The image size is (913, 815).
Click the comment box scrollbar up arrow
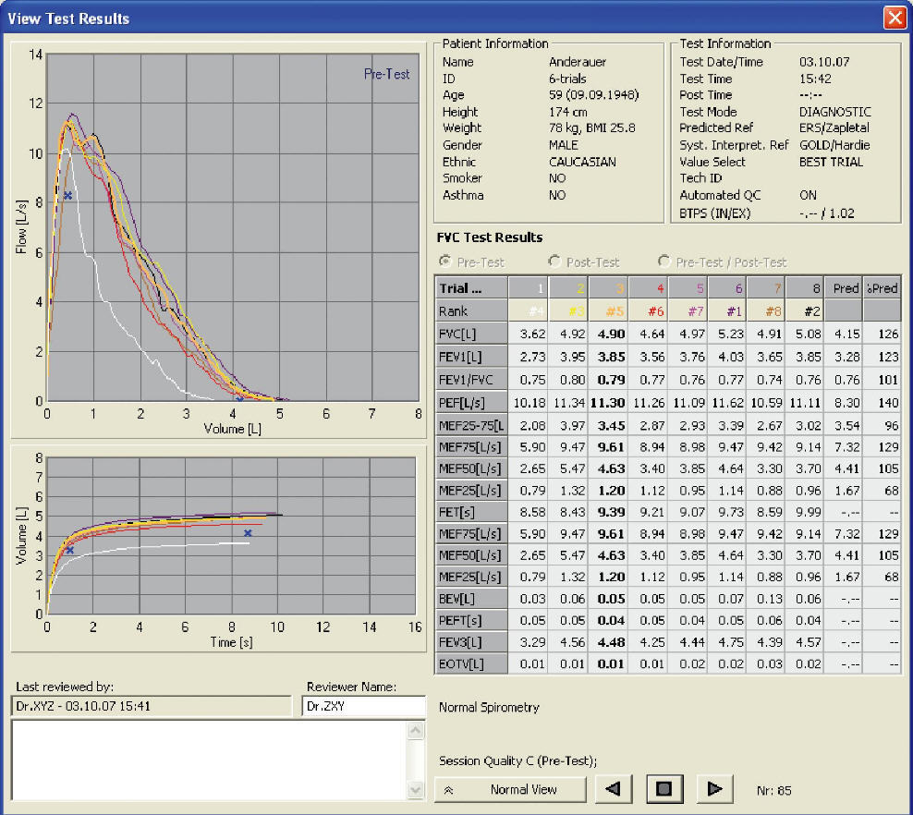click(416, 730)
